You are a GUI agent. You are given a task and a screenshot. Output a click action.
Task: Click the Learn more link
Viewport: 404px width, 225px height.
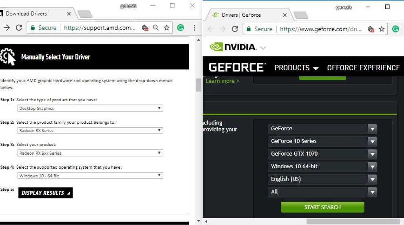222,81
